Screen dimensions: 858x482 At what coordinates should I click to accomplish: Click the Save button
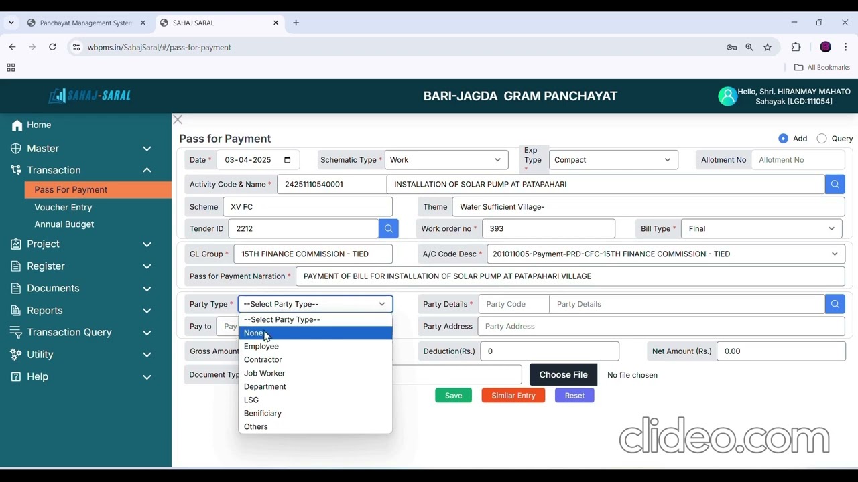click(x=453, y=396)
